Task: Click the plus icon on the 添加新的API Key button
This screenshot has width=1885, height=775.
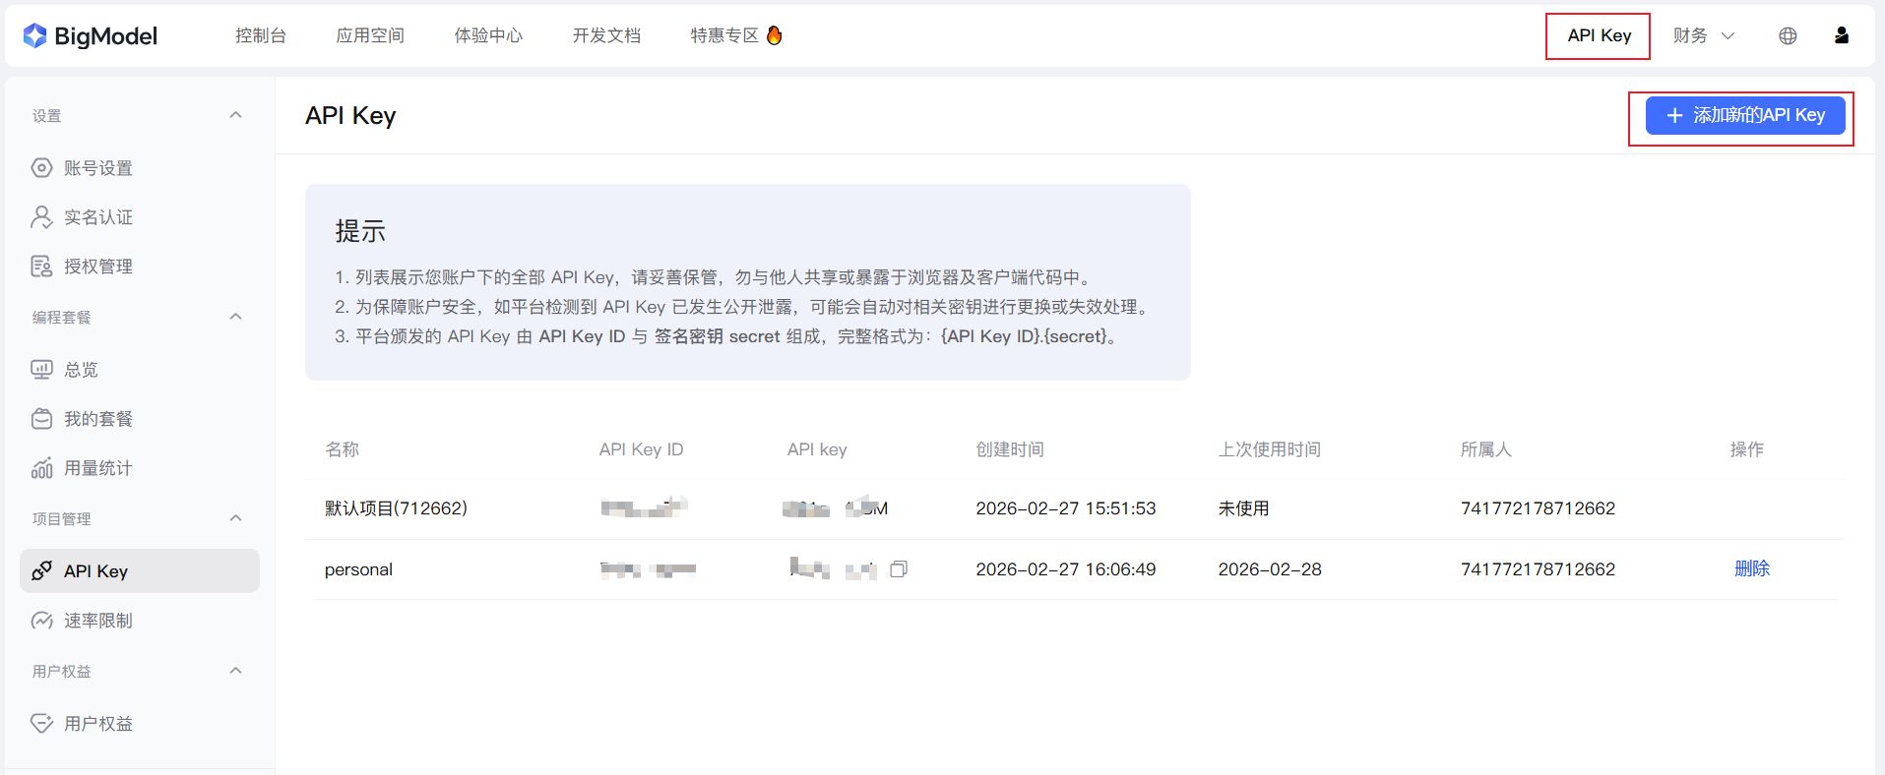Action: tap(1674, 116)
